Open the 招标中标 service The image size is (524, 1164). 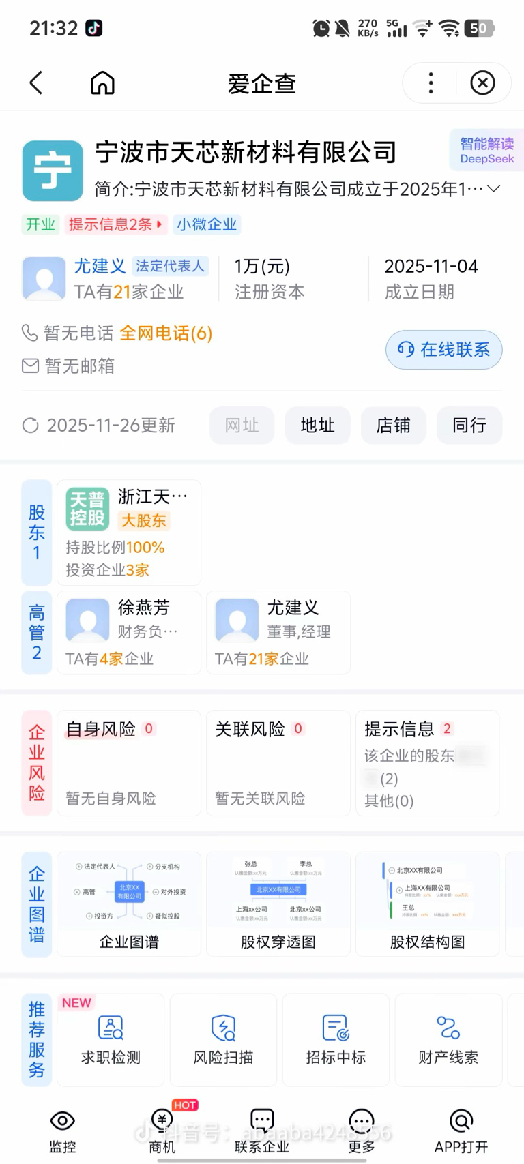(x=336, y=1039)
